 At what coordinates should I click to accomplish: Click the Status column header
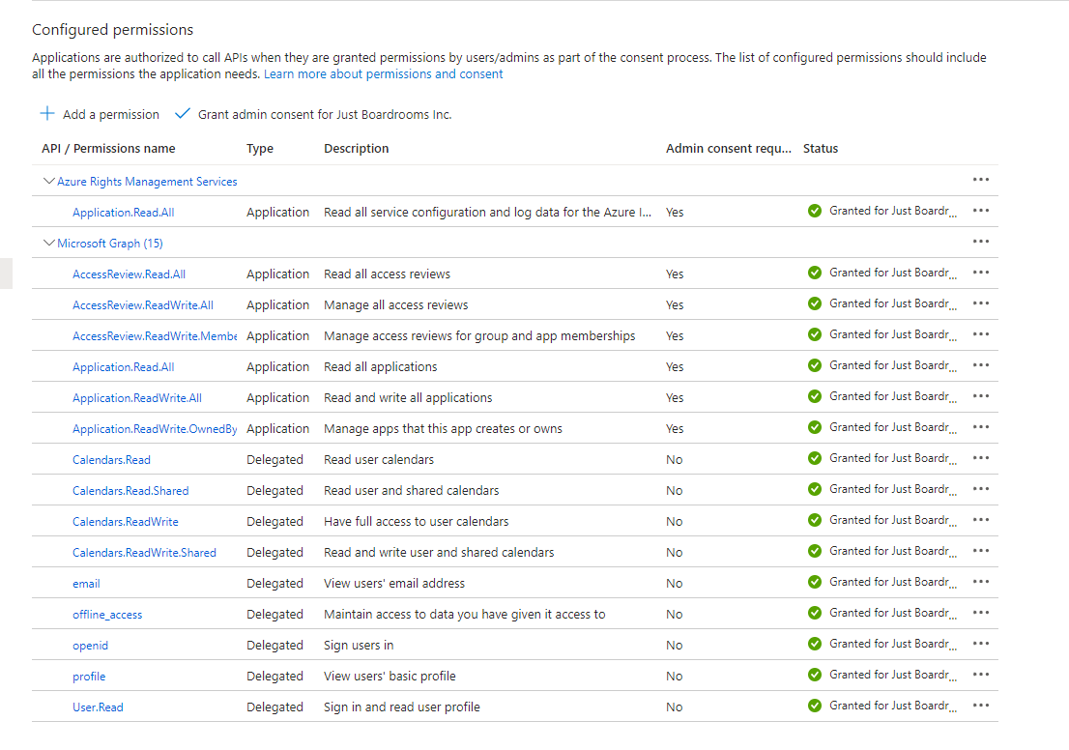tap(821, 149)
